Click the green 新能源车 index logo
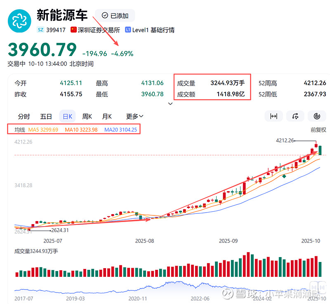Viewport: 330px width, 304px height. [19, 20]
